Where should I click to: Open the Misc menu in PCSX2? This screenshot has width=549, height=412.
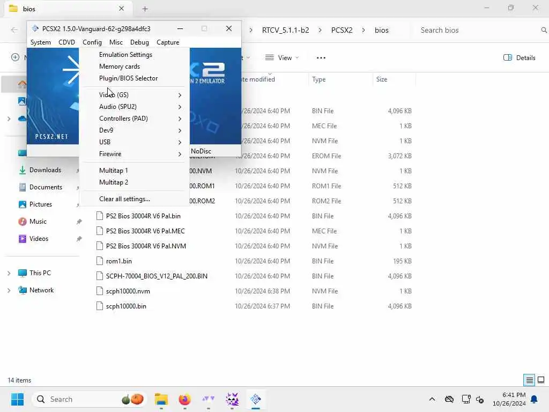[x=116, y=42]
